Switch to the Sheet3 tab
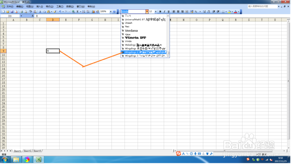Image resolution: width=291 pixels, height=164 pixels. pyautogui.click(x=37, y=151)
